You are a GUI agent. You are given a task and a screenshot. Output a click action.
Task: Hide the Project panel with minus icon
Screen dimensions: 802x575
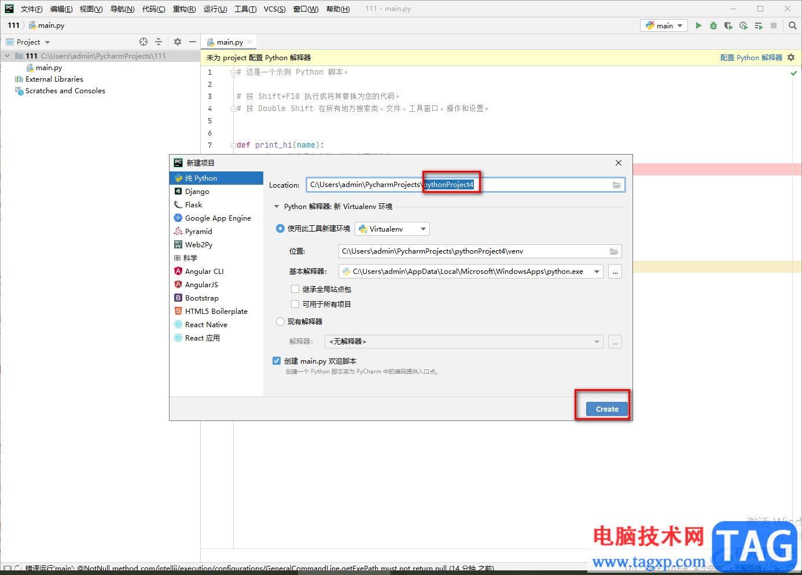pyautogui.click(x=193, y=42)
